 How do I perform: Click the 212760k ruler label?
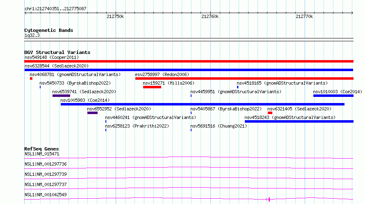[x=210, y=16]
